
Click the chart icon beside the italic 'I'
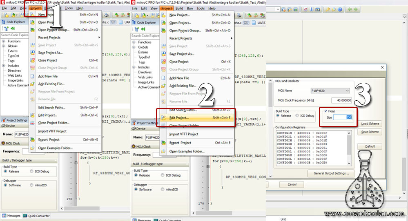[318, 10]
